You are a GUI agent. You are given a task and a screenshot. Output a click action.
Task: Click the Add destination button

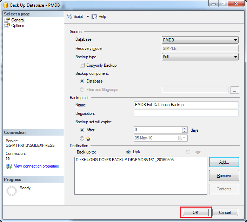coord(224,162)
